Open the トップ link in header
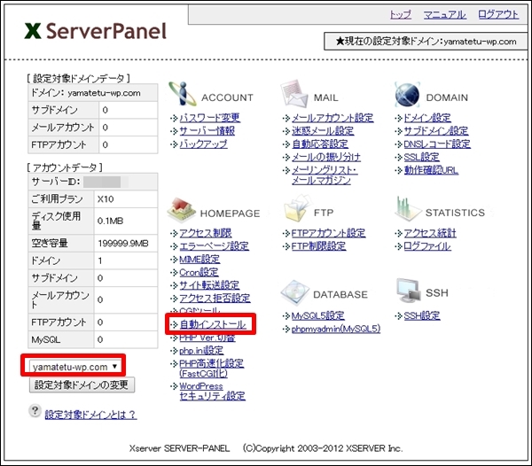 point(401,15)
